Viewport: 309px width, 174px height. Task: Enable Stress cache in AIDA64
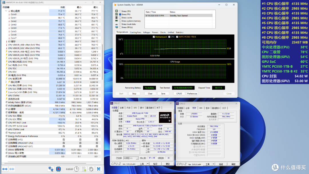[120, 18]
